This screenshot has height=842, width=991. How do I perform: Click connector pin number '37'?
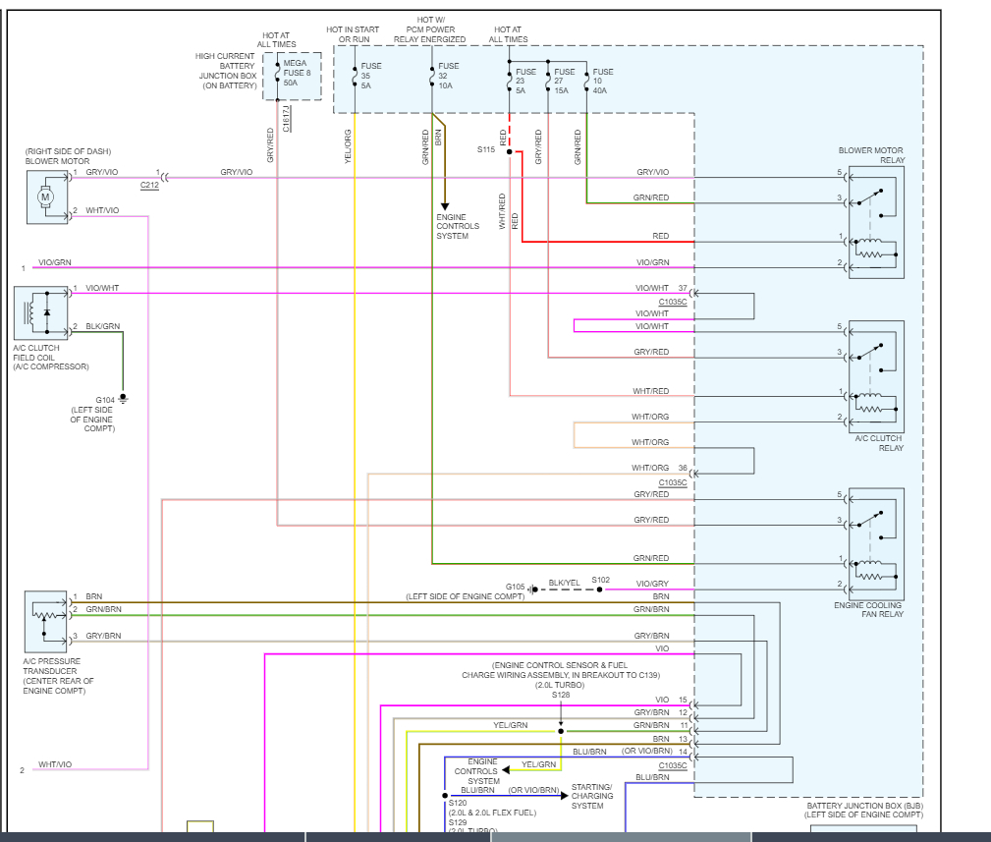point(683,288)
